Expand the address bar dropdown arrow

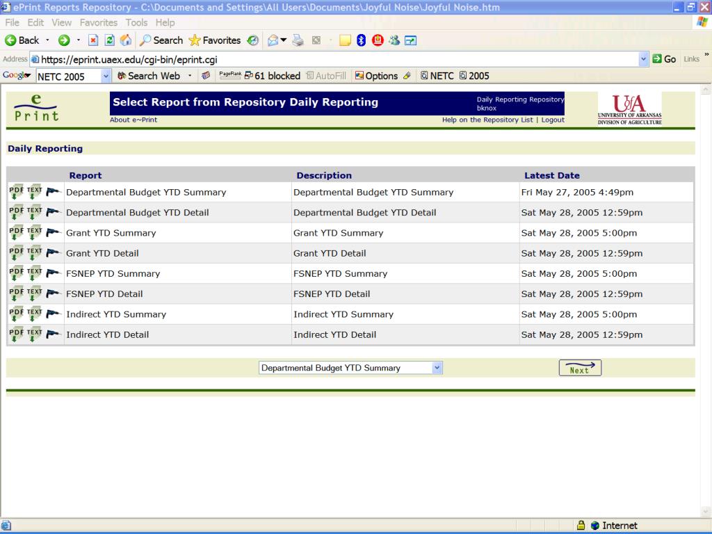pos(643,59)
